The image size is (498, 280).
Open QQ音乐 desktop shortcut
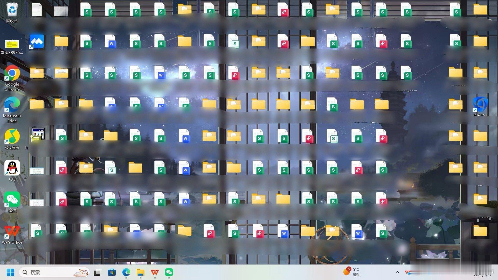coord(12,137)
